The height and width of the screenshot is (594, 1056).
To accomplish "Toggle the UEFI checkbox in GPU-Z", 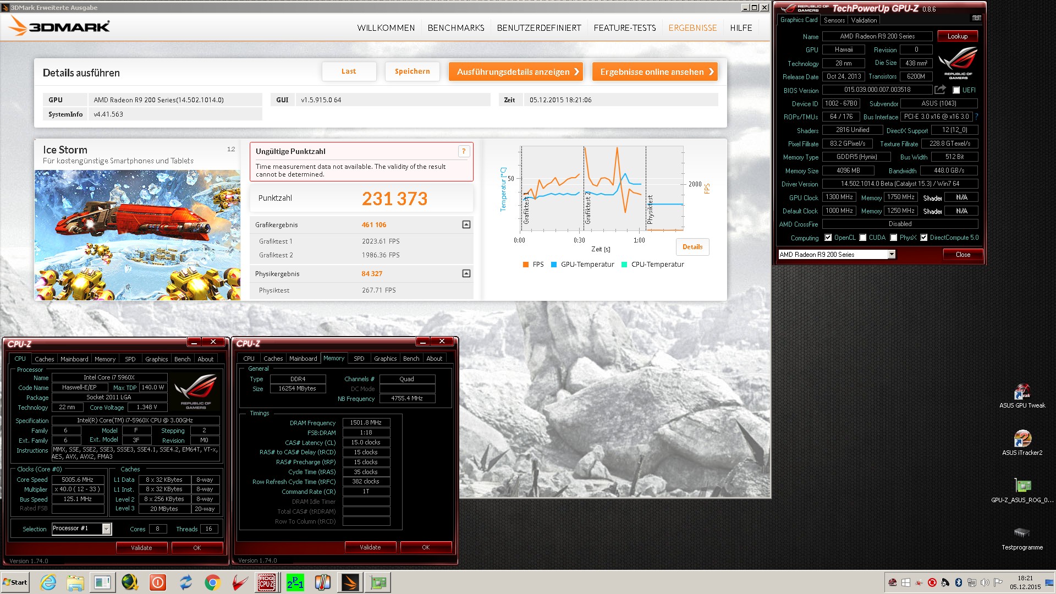I will [x=956, y=90].
